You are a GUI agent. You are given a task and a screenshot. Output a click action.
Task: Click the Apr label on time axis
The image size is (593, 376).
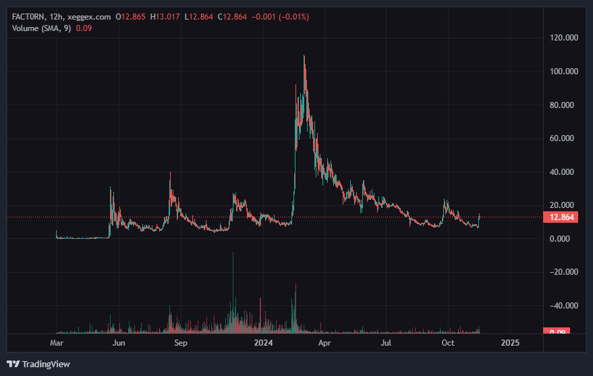coord(324,343)
